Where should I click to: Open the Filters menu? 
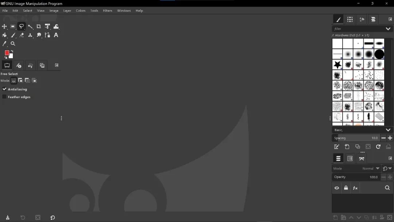point(108,11)
